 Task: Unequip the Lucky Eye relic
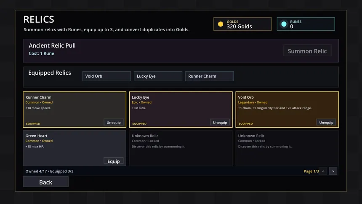[x=220, y=122]
